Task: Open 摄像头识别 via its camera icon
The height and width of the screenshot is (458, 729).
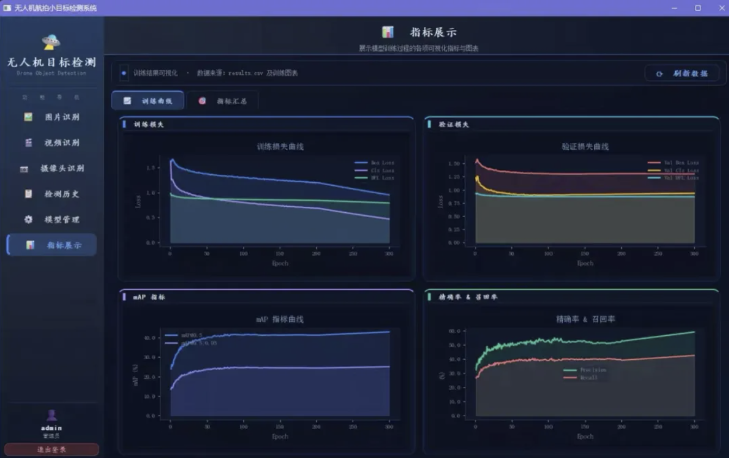Action: pos(24,169)
